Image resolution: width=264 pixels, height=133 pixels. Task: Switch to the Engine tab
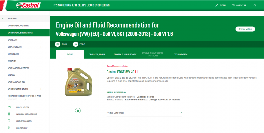point(70,54)
